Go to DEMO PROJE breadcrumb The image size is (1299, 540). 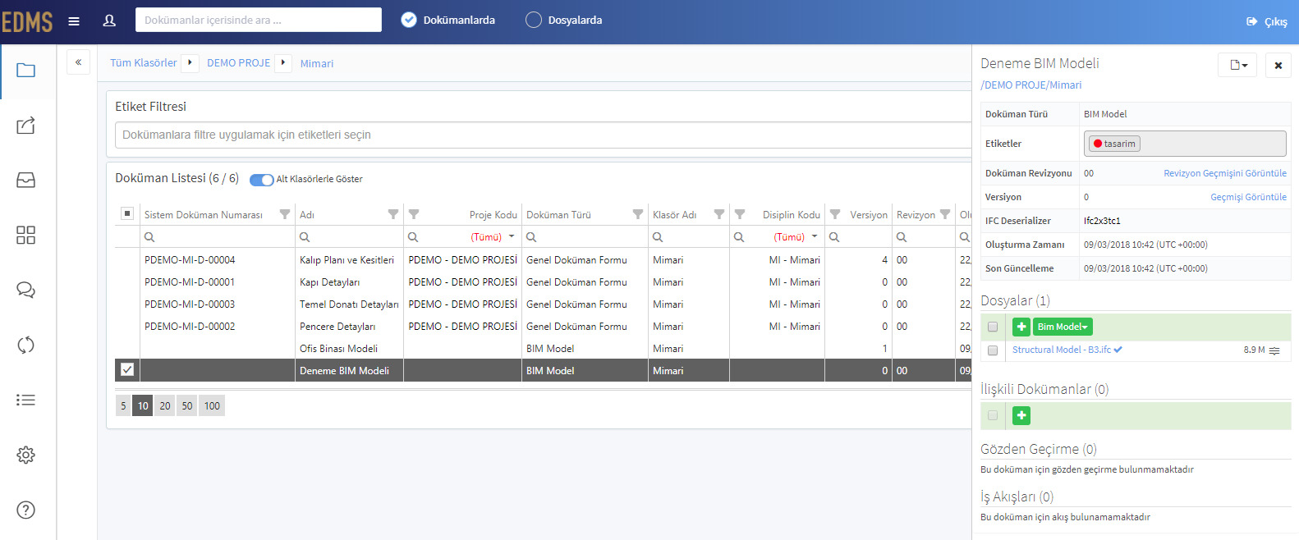tap(239, 63)
